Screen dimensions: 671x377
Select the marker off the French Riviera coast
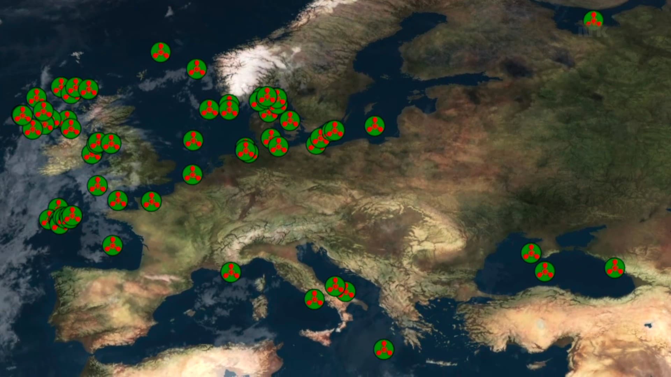[231, 272]
